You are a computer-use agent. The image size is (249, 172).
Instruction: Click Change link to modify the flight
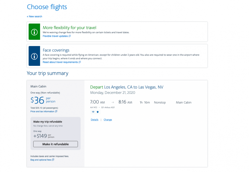pos(108,120)
